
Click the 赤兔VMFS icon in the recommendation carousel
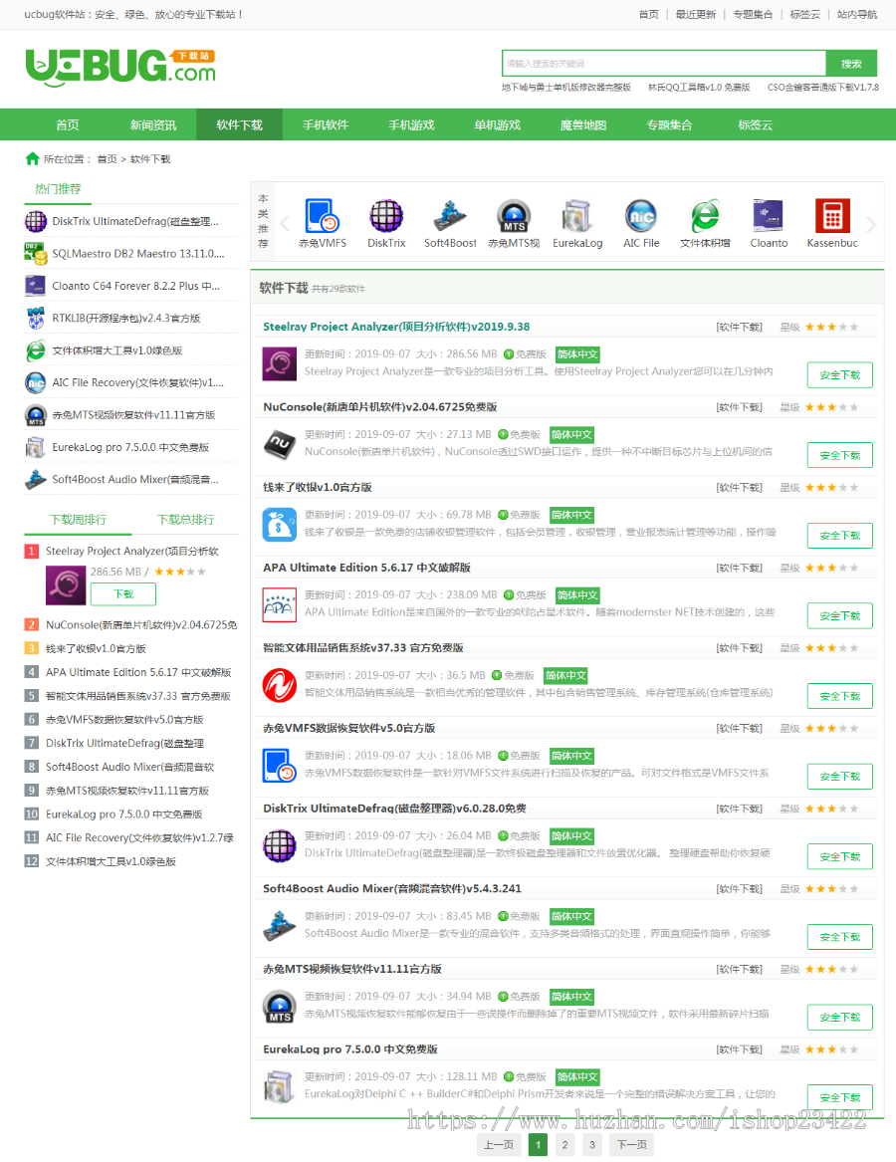click(x=323, y=214)
